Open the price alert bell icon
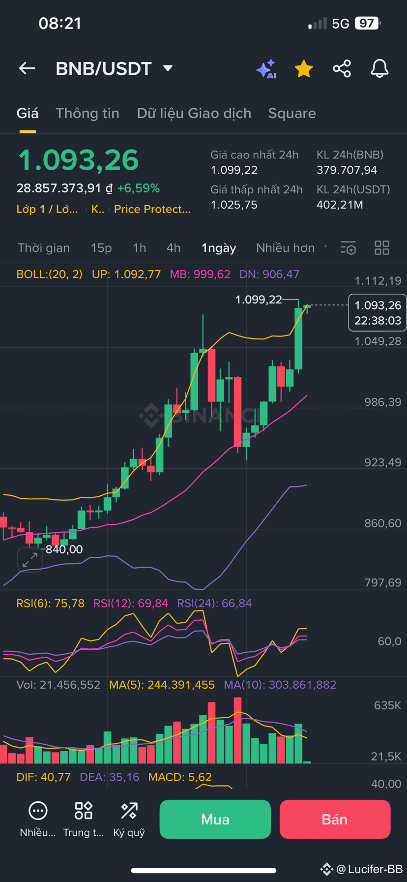The width and height of the screenshot is (407, 882). coord(379,68)
